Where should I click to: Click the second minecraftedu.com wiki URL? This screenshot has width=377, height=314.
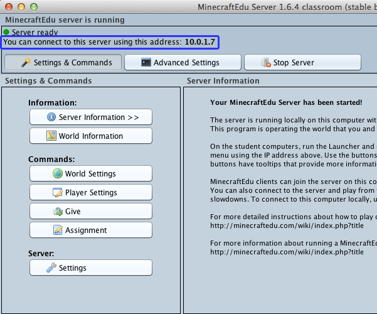point(287,252)
